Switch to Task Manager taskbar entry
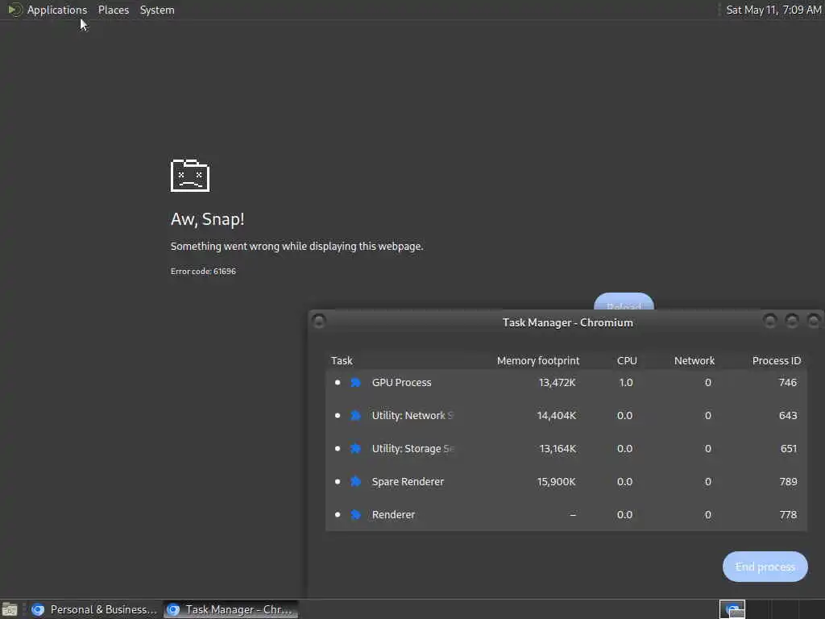 (x=230, y=609)
